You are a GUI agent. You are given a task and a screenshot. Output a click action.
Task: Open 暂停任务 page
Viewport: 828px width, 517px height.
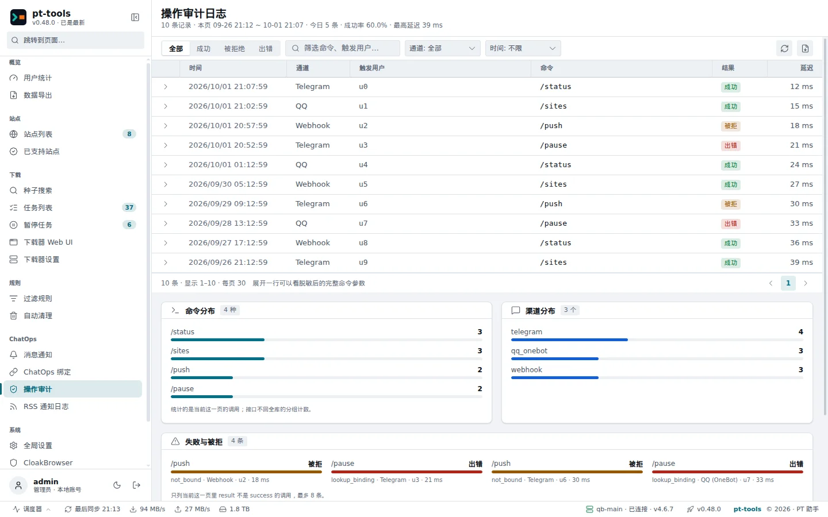click(x=73, y=225)
